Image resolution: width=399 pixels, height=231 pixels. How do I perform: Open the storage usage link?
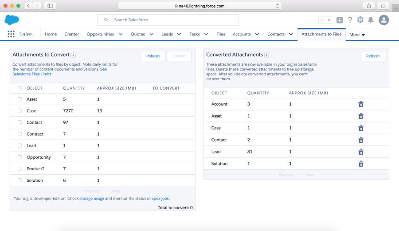coord(92,199)
